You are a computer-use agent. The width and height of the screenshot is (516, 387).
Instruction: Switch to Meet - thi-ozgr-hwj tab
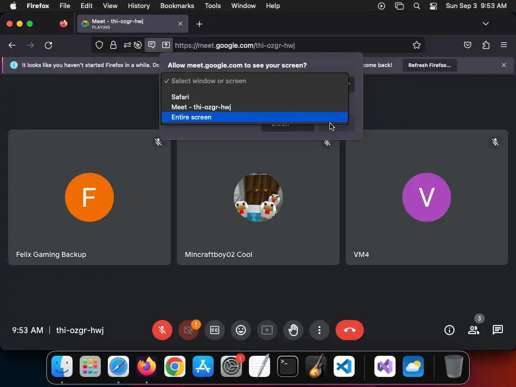[x=133, y=24]
